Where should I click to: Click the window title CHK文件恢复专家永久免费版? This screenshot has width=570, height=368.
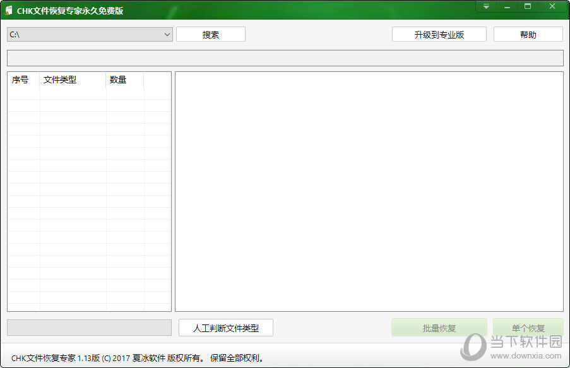pyautogui.click(x=70, y=11)
